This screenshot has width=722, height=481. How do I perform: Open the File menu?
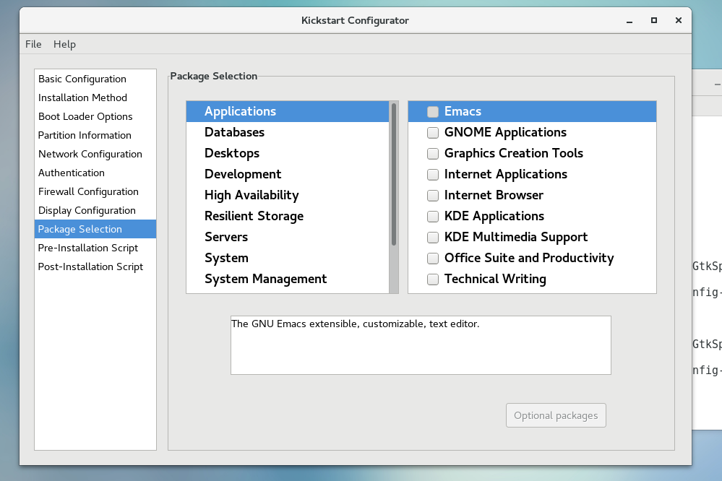pyautogui.click(x=33, y=44)
